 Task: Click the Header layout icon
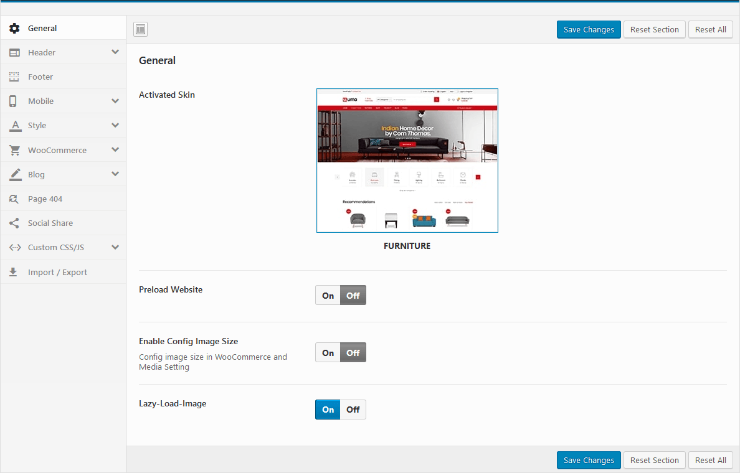pyautogui.click(x=14, y=52)
